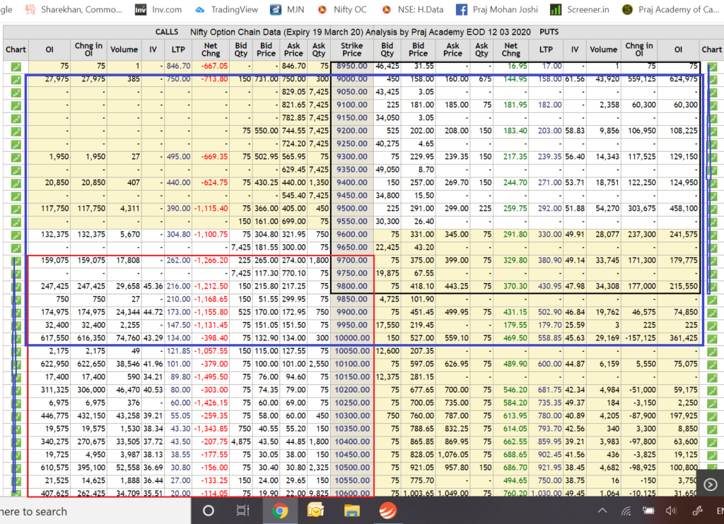
Task: Click puts Chng in OI value -157,125
Action: pos(640,338)
